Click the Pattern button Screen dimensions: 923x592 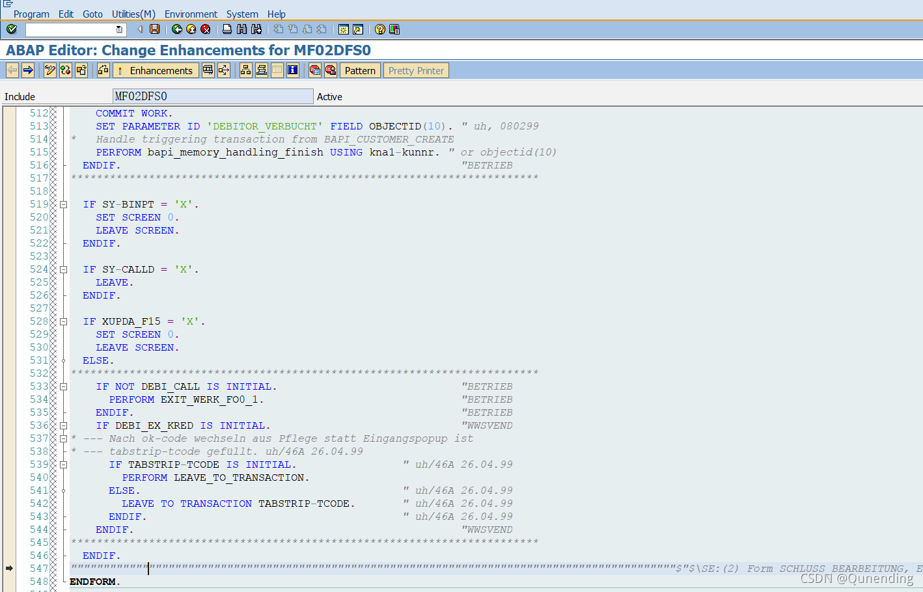[360, 70]
